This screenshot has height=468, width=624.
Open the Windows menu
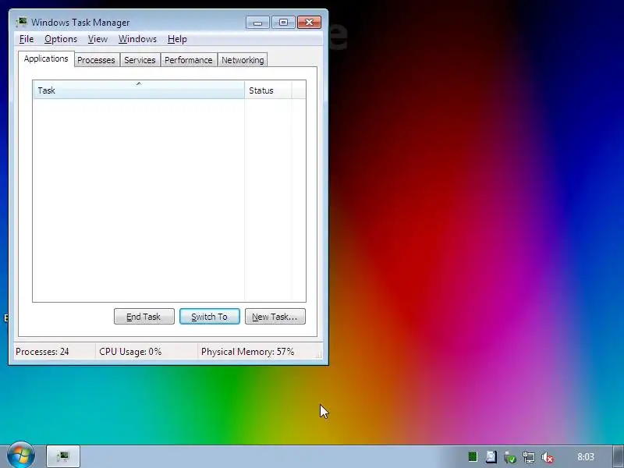click(137, 39)
